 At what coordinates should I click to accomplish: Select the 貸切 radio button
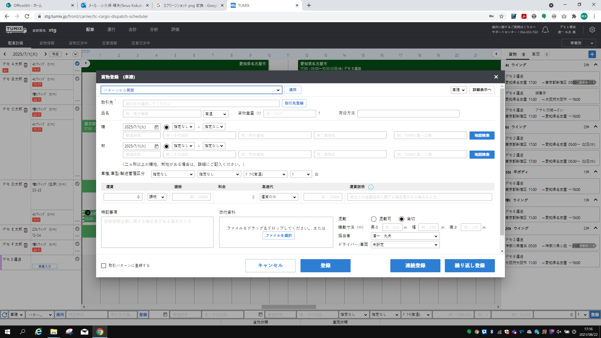(x=402, y=219)
